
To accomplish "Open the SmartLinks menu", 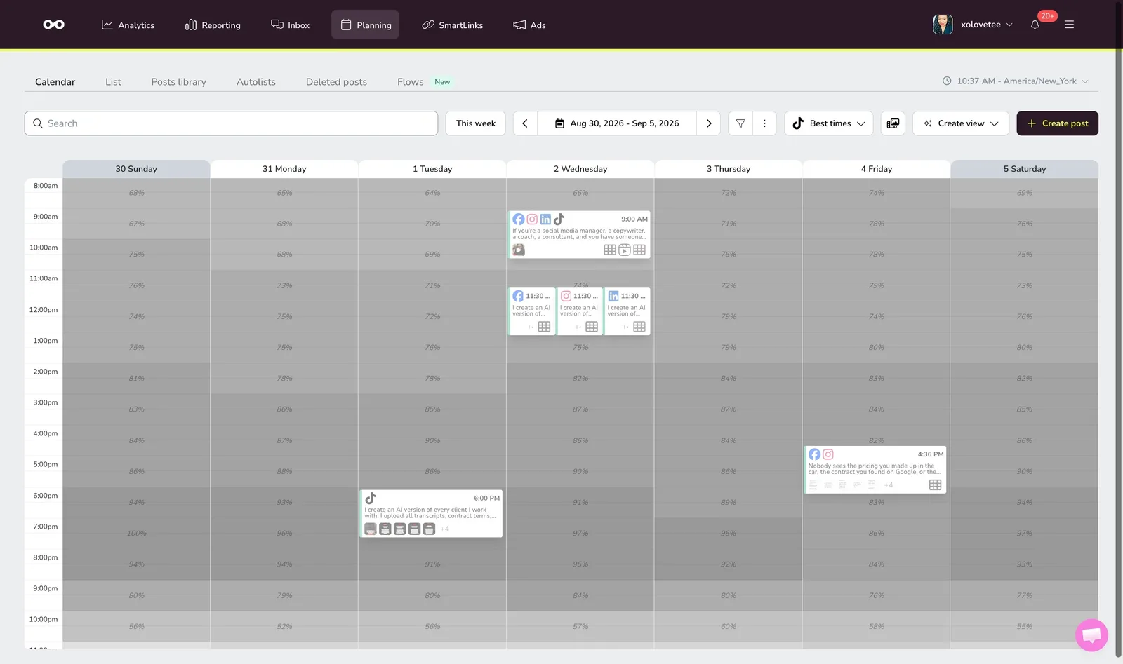I will 453,25.
